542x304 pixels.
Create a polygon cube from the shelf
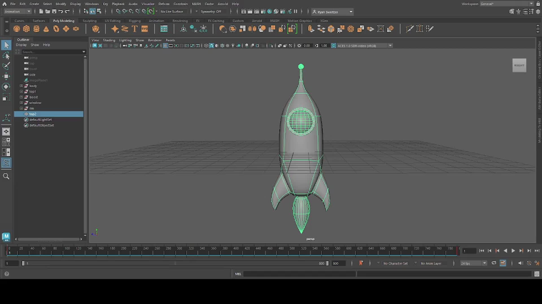(x=26, y=29)
